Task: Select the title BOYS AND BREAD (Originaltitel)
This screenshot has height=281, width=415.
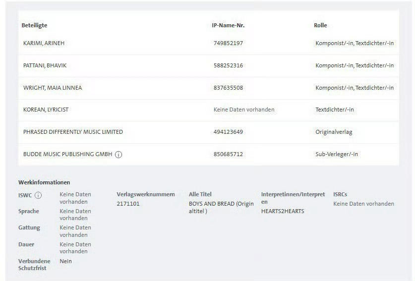Action: click(221, 208)
